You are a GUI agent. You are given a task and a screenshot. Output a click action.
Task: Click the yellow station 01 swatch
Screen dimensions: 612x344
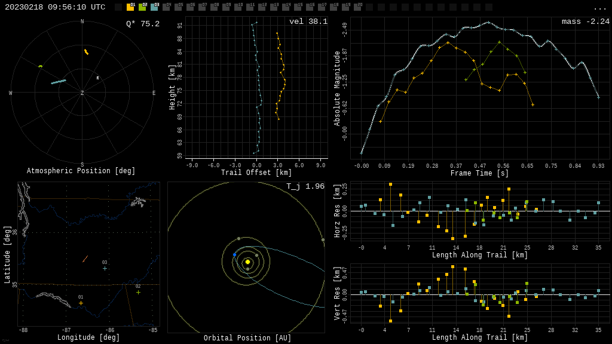coord(130,7)
